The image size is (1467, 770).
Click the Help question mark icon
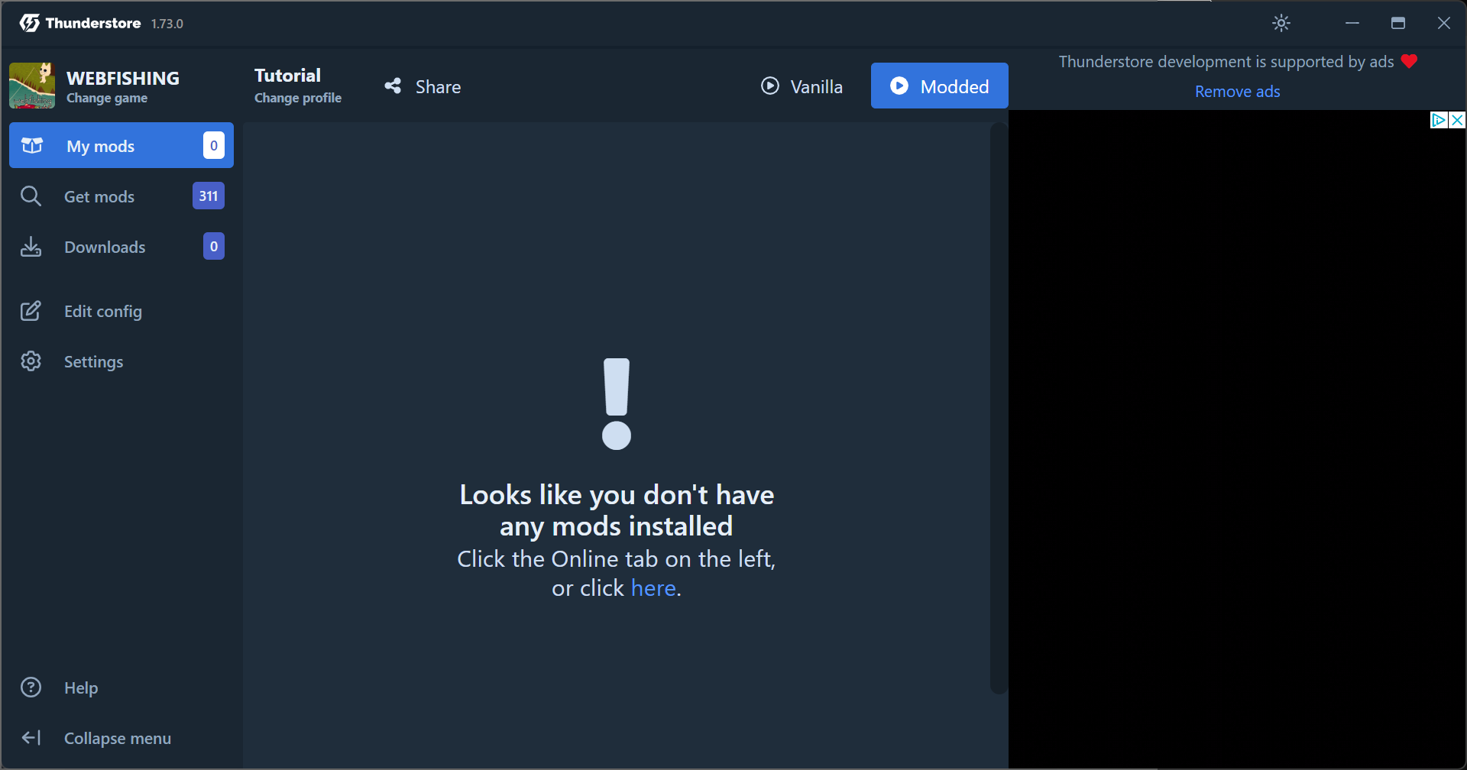tap(31, 687)
